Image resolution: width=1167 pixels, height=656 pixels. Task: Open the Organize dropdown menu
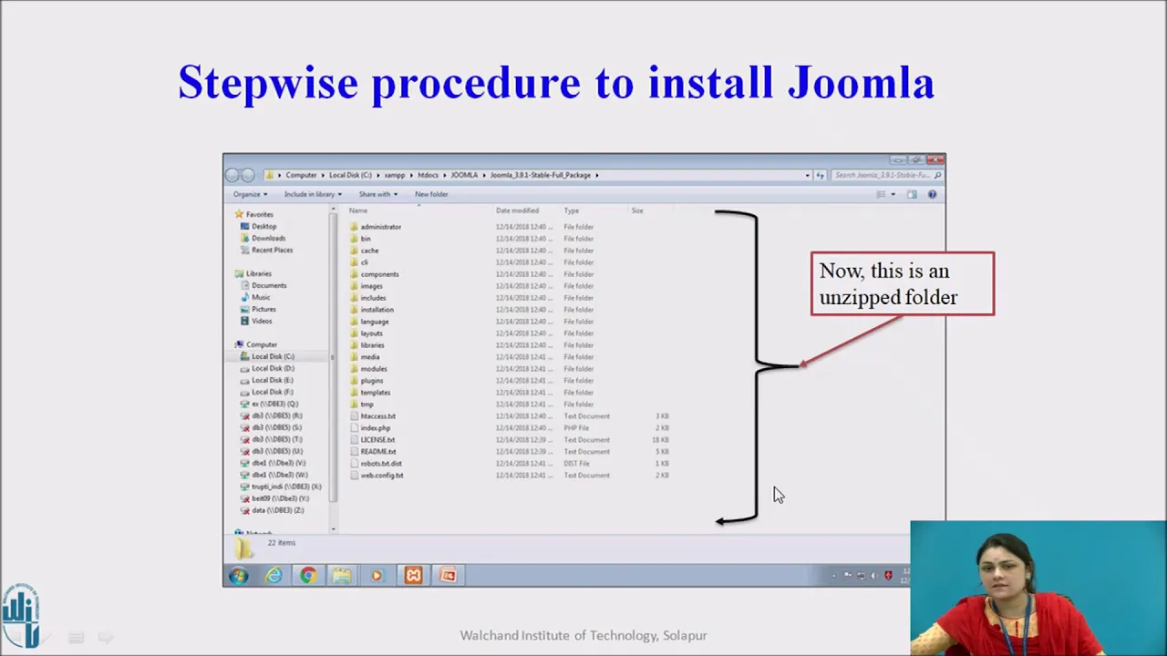250,194
